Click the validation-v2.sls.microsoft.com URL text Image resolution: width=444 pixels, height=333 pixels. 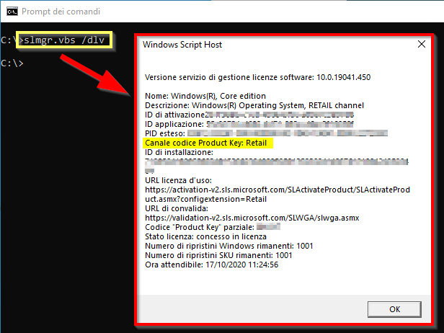[x=252, y=218]
